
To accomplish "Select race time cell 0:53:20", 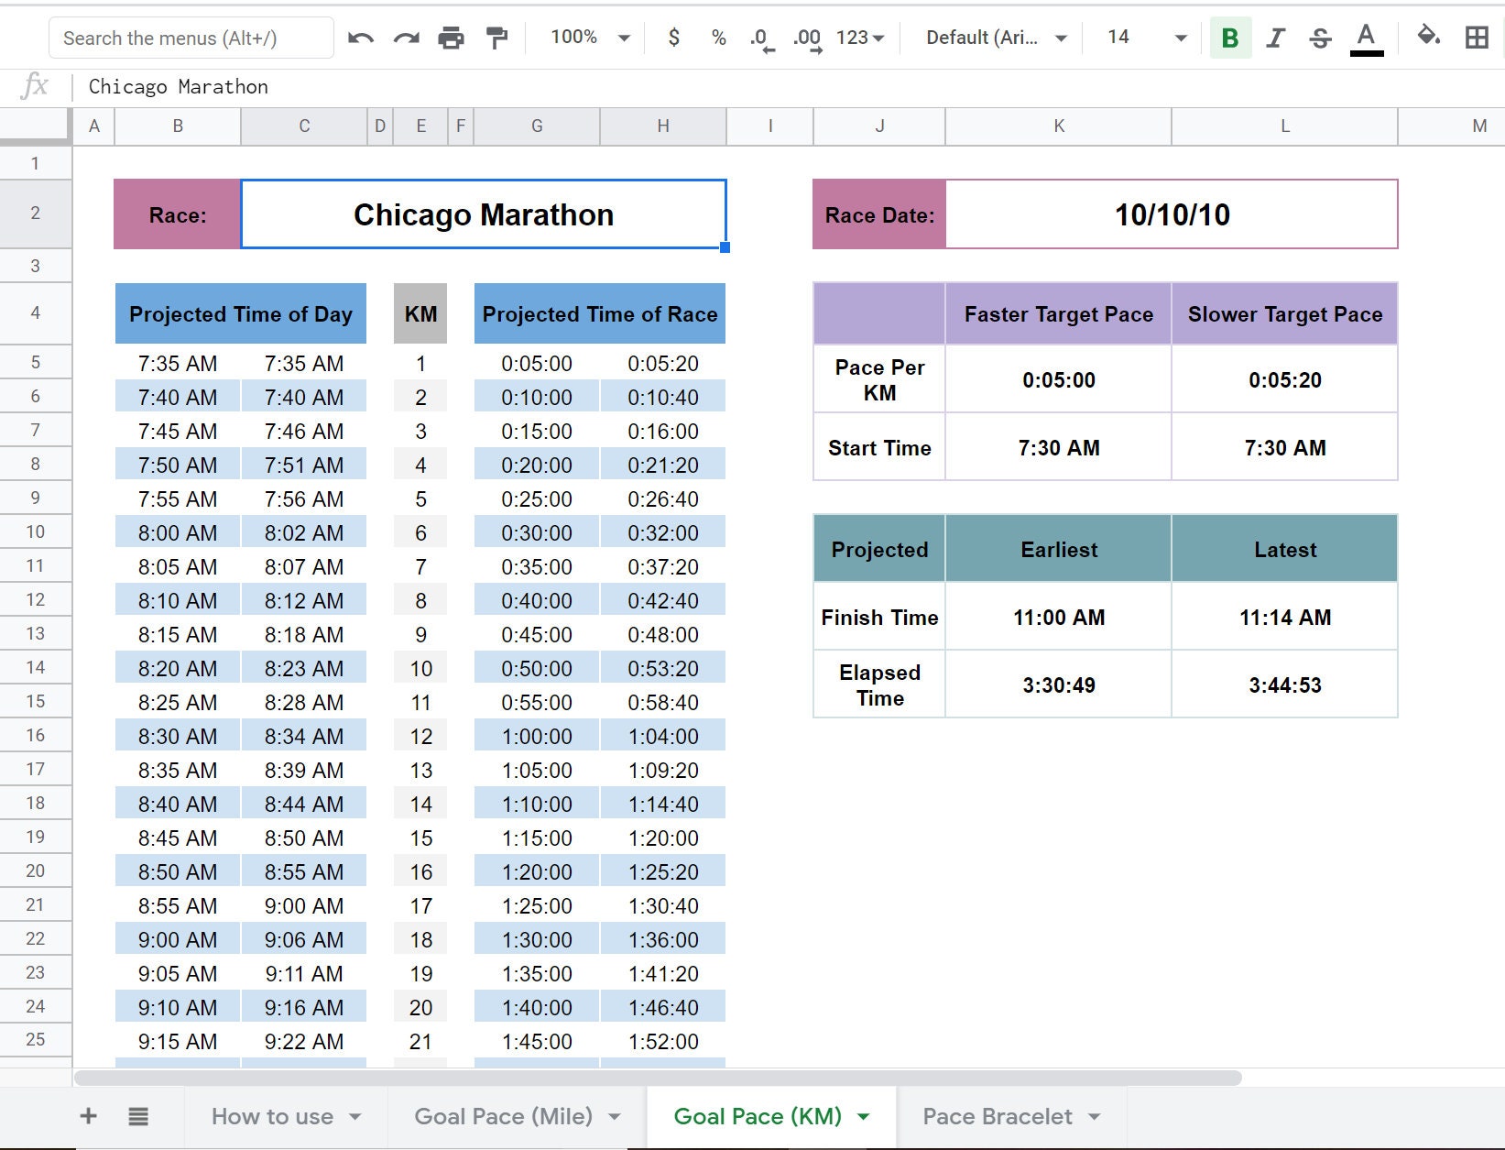I will click(x=663, y=668).
